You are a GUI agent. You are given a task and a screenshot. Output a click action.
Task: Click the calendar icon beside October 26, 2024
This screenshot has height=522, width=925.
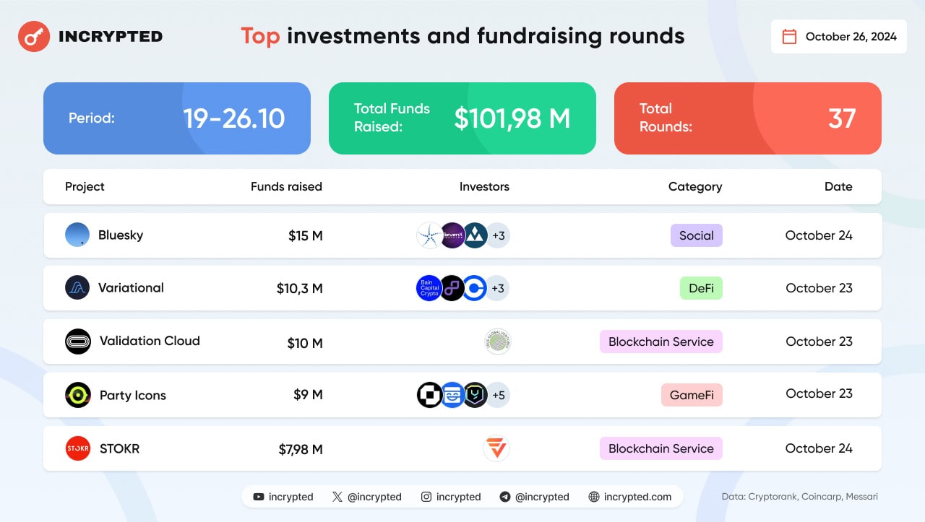790,36
